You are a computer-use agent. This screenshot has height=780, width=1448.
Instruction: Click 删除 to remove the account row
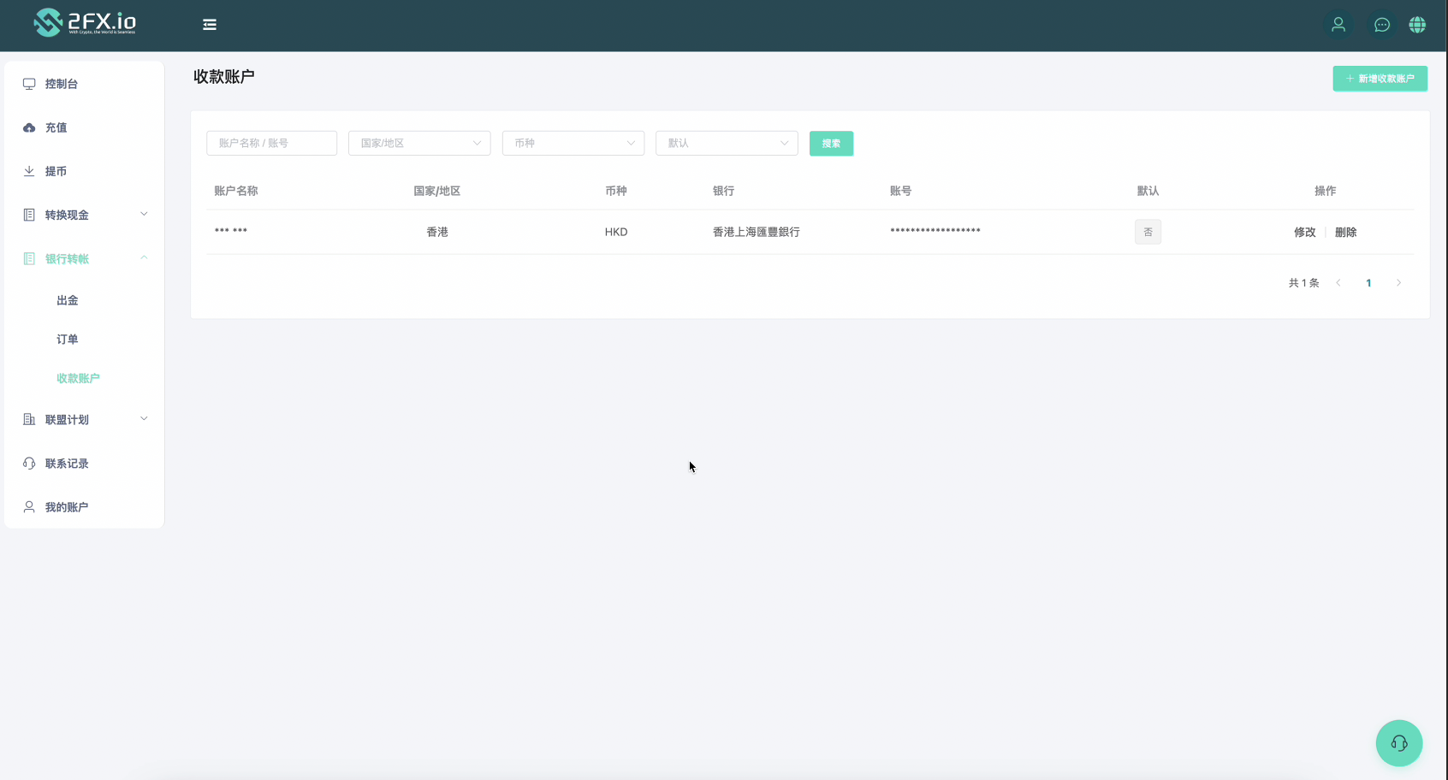pyautogui.click(x=1345, y=232)
